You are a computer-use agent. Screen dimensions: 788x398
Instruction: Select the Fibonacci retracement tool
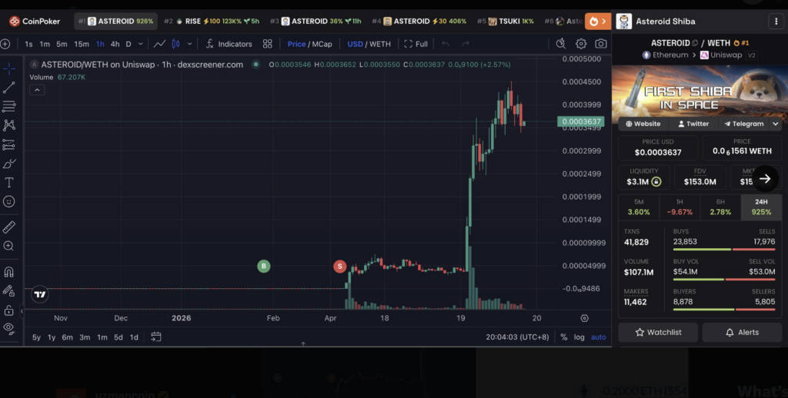coord(9,106)
